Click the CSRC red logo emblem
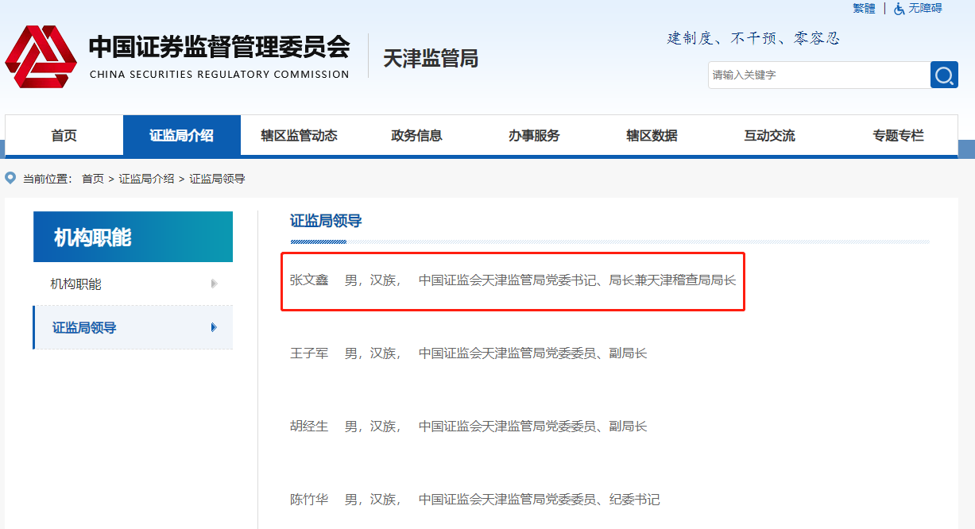This screenshot has height=529, width=975. [41, 56]
